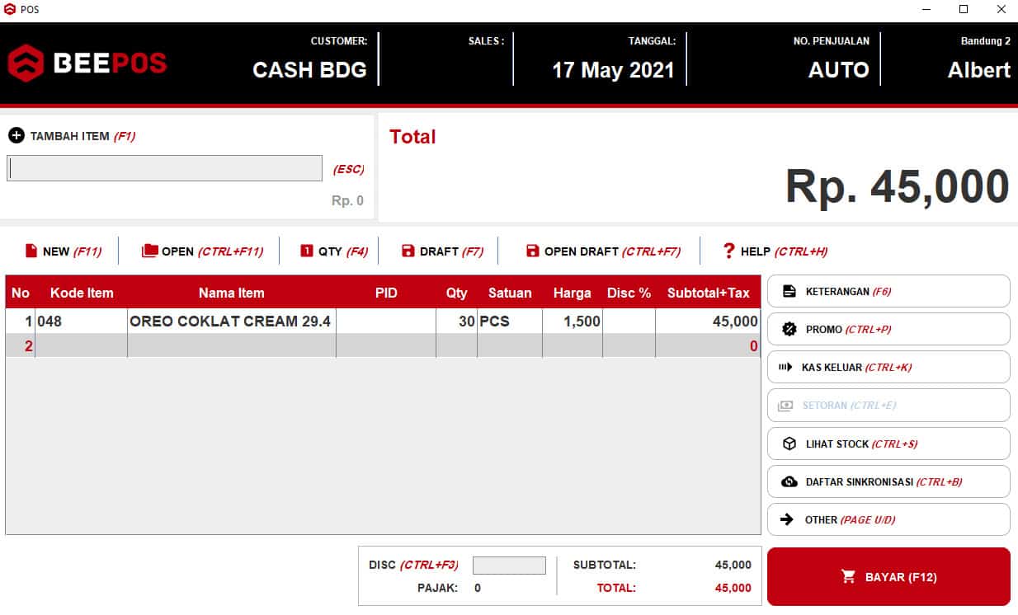Viewport: 1018px width, 615px height.
Task: Click the LIHAT STOCK button label
Action: tap(861, 444)
